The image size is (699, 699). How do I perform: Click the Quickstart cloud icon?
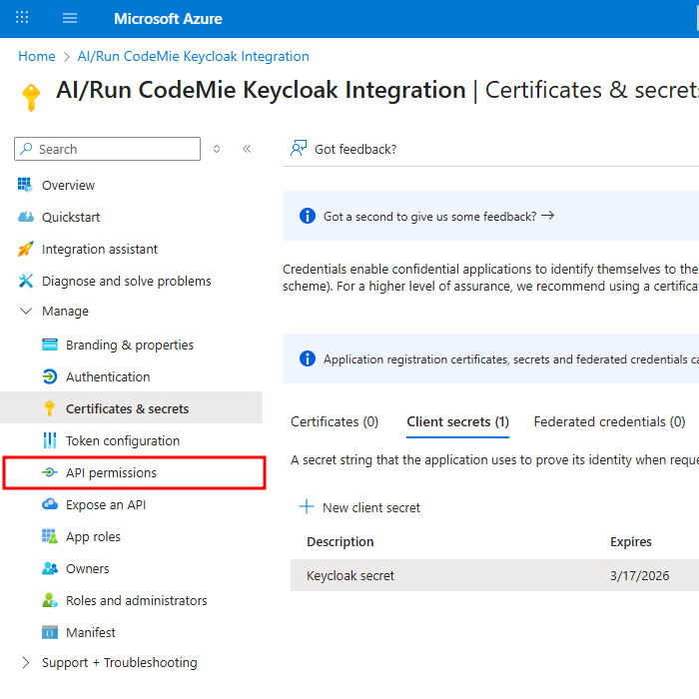coord(25,217)
